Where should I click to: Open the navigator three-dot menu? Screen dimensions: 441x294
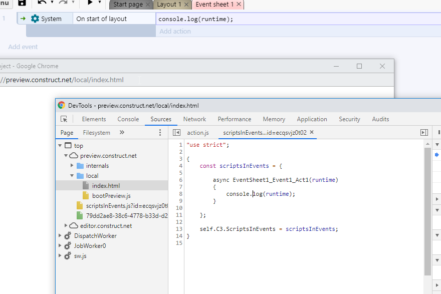160,133
